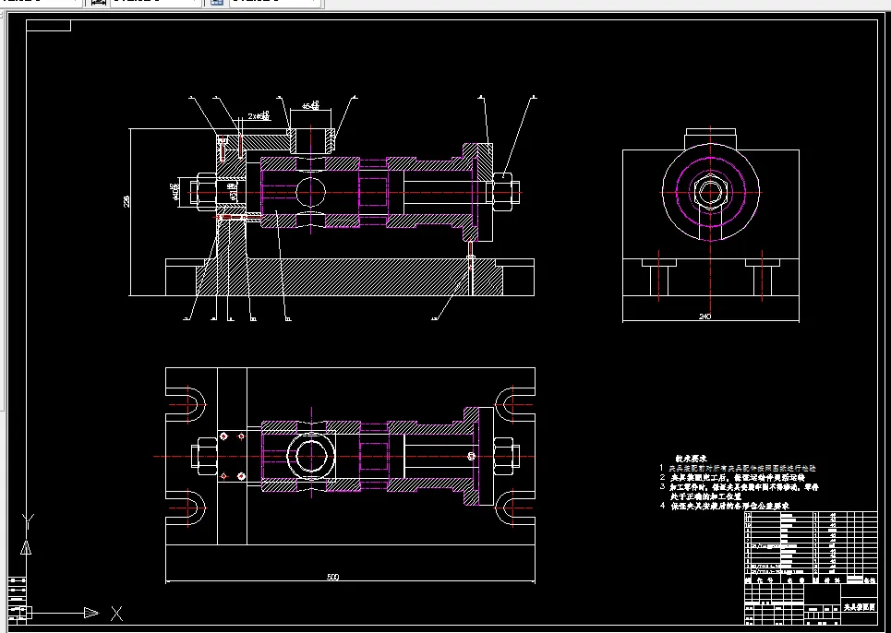
Task: Select the '2x' hole callout text
Action: (x=258, y=116)
